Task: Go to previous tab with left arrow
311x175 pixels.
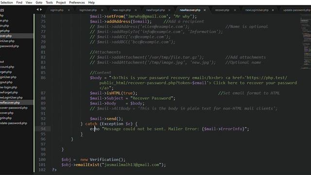Action: [x=37, y=10]
